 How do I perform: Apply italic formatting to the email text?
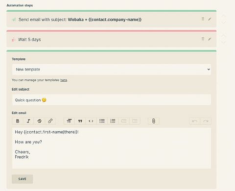coord(28,121)
